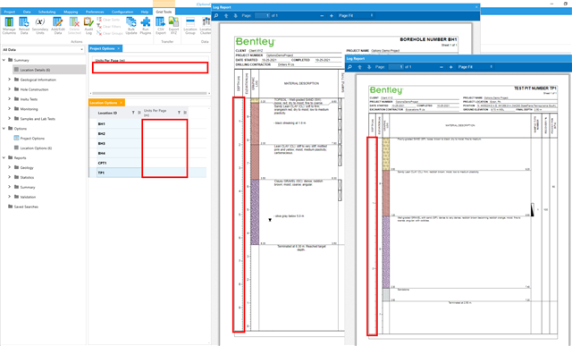Open Project Options in the tree
The image size is (572, 346).
click(32, 139)
